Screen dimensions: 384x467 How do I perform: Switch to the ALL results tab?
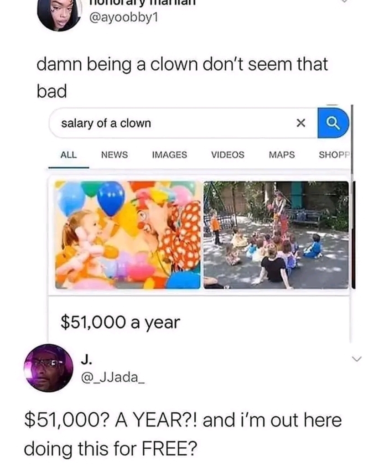click(68, 155)
